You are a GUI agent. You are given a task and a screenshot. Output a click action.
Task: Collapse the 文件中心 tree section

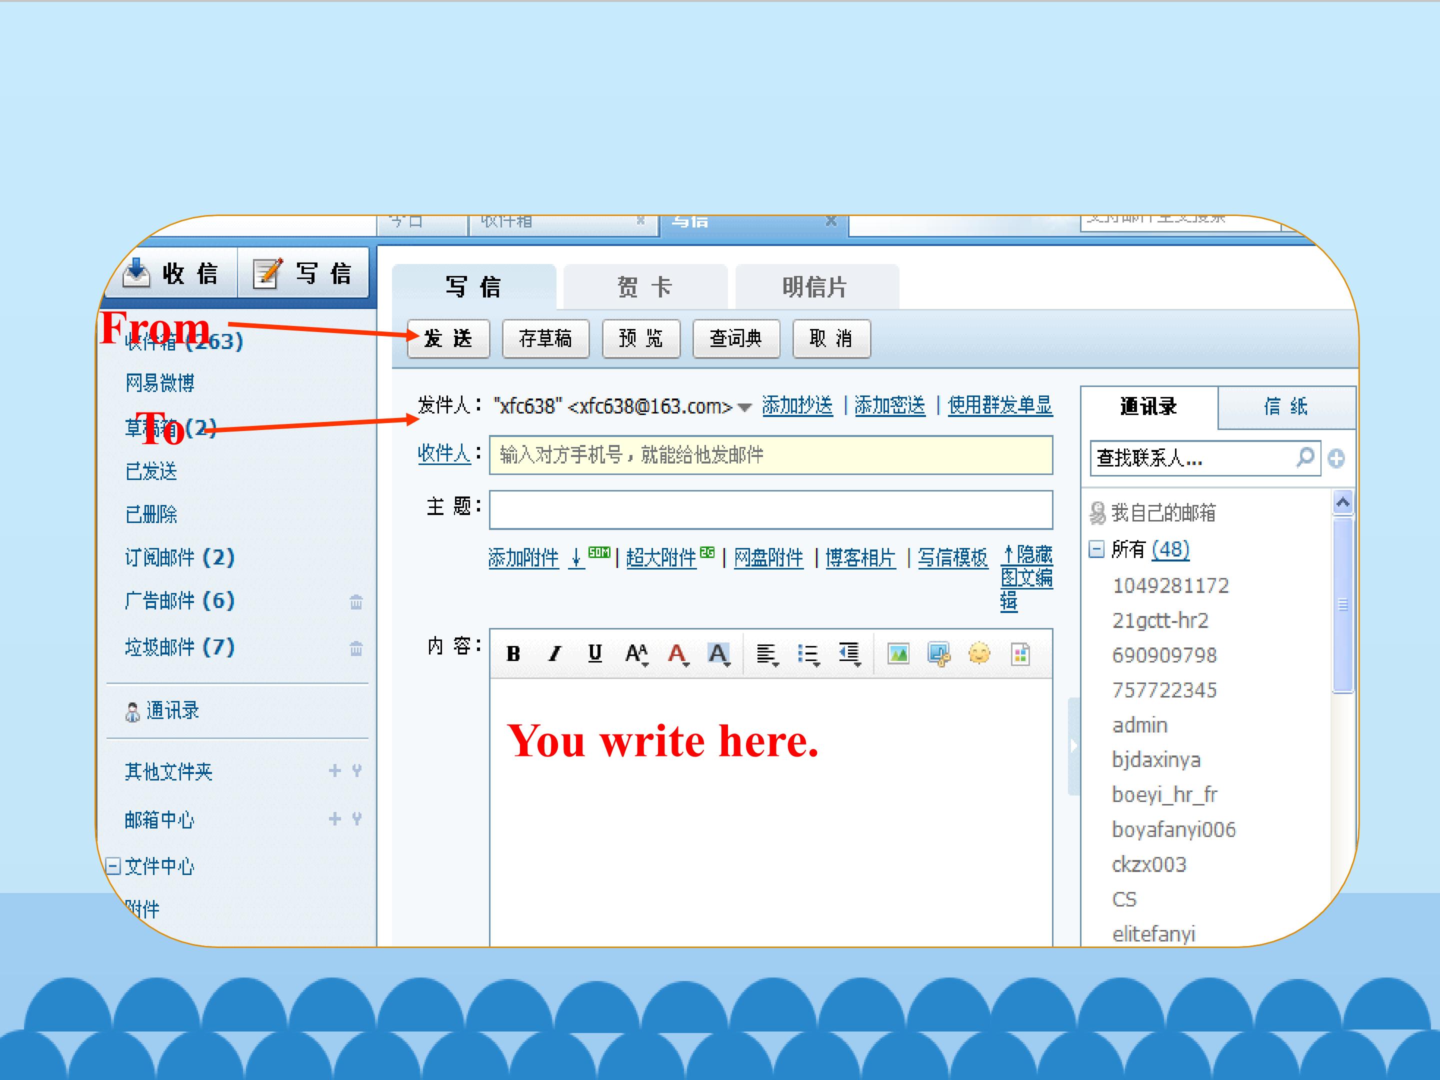[112, 866]
